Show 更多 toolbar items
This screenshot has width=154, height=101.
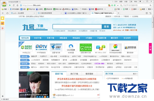(x=150, y=9)
